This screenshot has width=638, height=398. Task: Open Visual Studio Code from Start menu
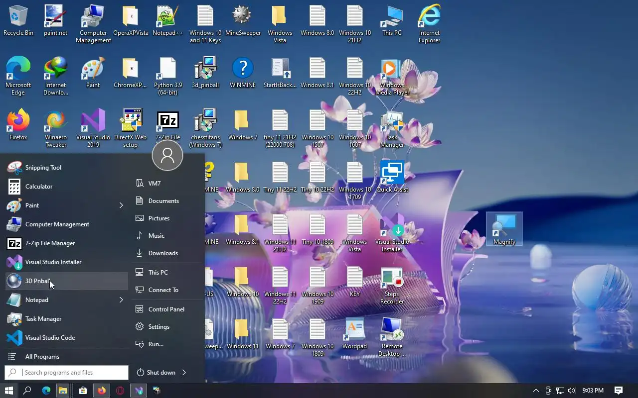tap(66, 338)
